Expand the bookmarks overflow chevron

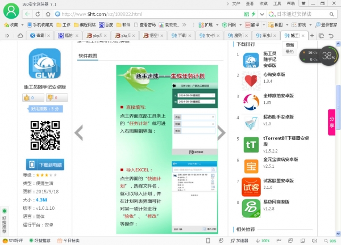tap(184, 25)
